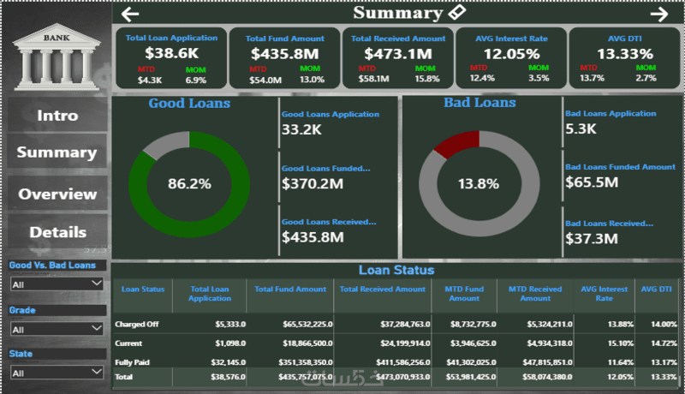Sort by AVG Interest Rate column header
685x394 pixels.
coord(604,294)
